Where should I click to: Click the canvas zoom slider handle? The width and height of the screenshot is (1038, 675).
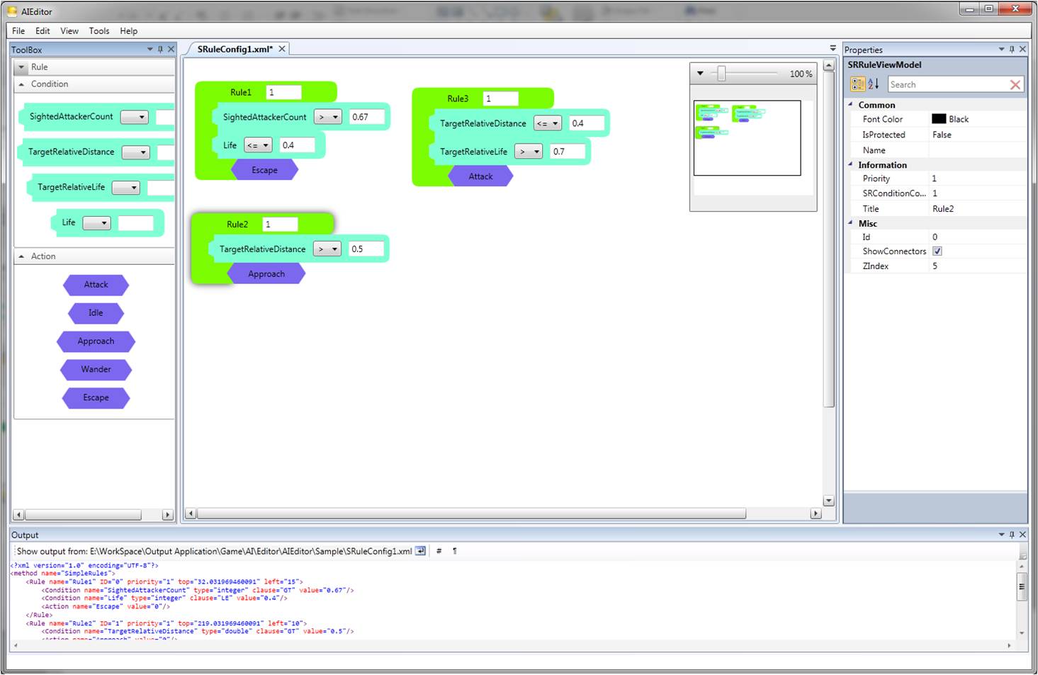click(x=721, y=74)
